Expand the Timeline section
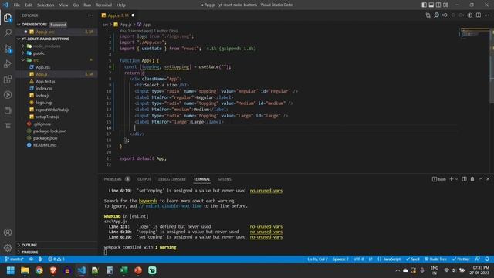Viewport: 494px width, 278px height. [19, 253]
